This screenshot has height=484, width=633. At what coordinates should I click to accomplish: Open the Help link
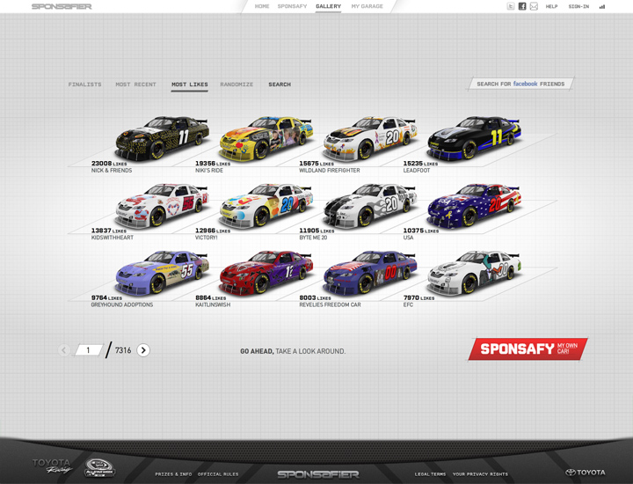click(551, 6)
